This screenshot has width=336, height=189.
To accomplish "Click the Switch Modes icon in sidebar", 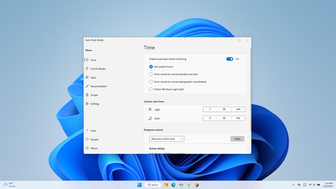I will [x=87, y=69].
